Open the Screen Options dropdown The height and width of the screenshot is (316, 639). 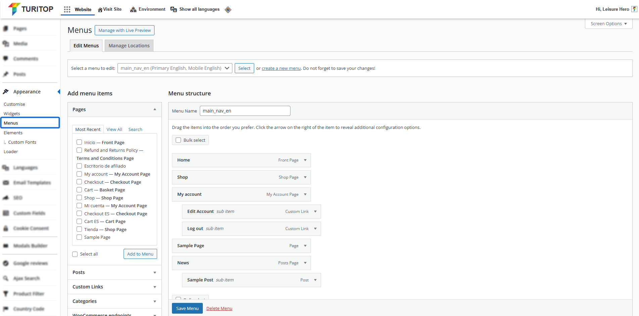click(x=608, y=24)
